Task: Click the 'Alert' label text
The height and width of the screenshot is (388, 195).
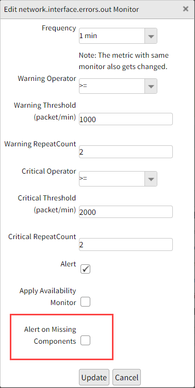Action: click(68, 264)
